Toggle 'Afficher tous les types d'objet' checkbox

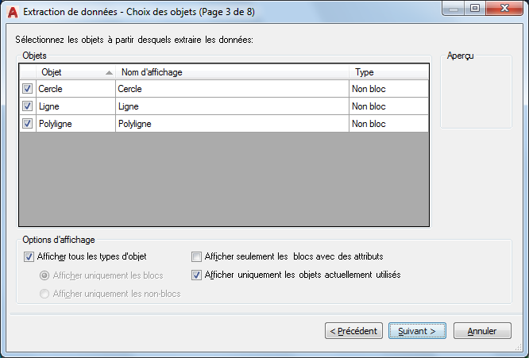pyautogui.click(x=29, y=256)
